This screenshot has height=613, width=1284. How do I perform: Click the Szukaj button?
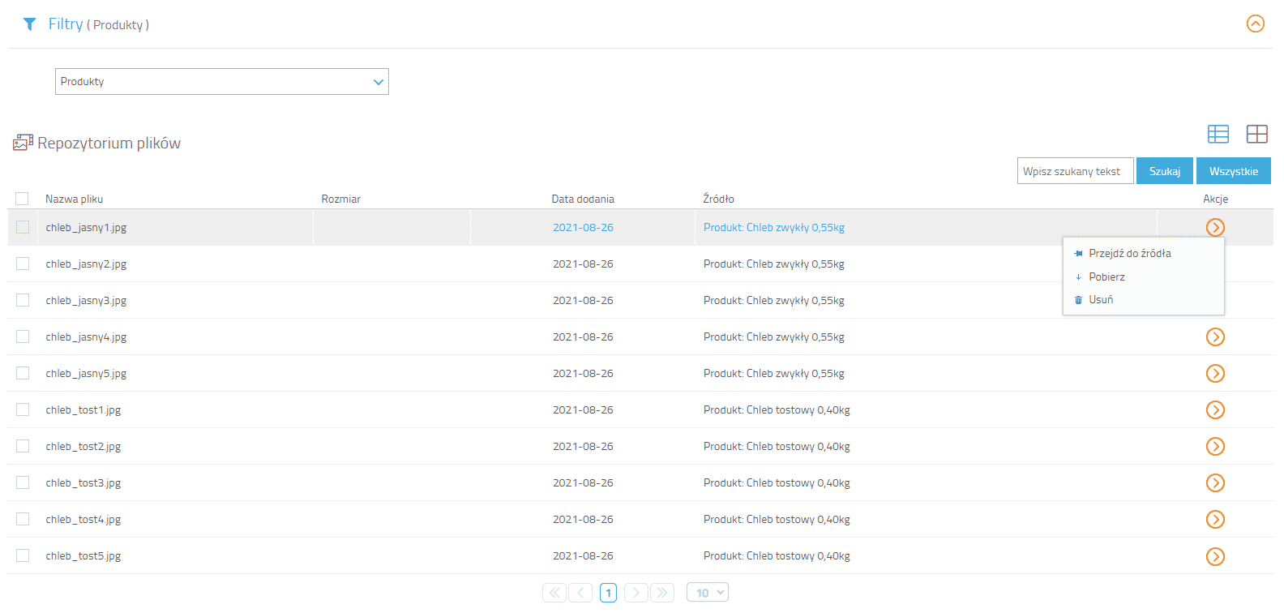click(x=1165, y=171)
